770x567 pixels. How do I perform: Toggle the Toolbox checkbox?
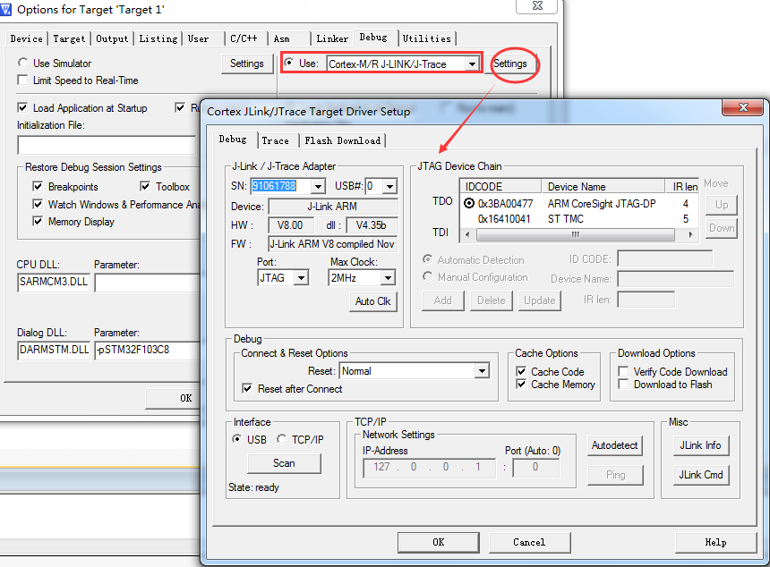145,186
